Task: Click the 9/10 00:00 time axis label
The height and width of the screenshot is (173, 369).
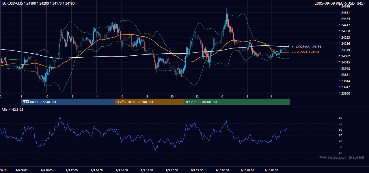Action: coord(222,170)
